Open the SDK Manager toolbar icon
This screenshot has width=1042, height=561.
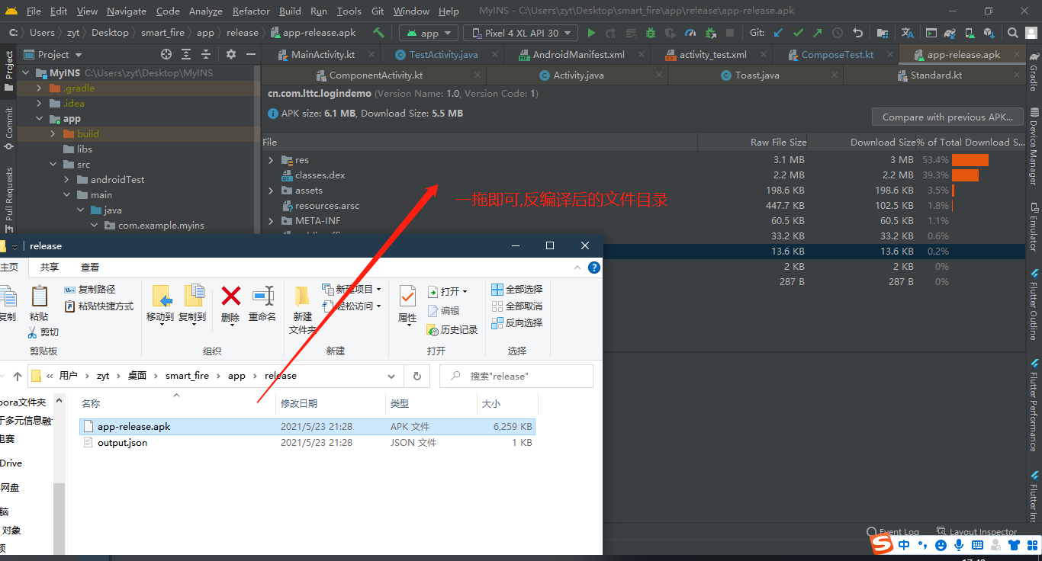[989, 33]
